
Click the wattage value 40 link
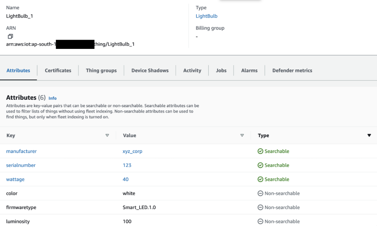[x=125, y=179]
